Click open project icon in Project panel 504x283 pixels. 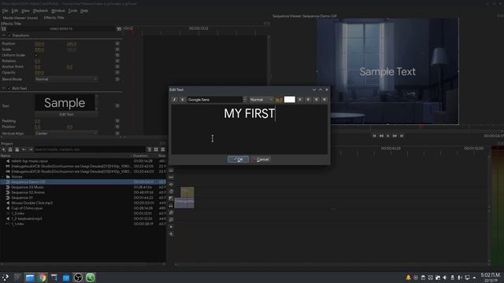10,149
